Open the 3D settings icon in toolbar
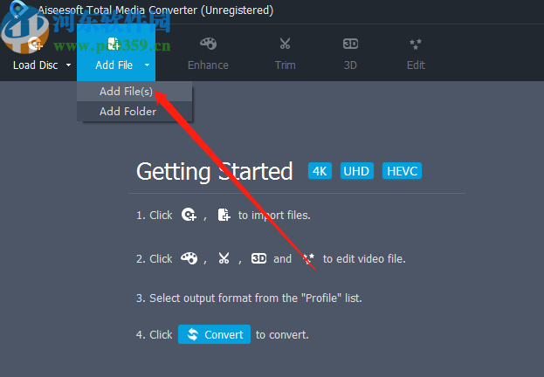Screen dimensions: 544x377 (350, 44)
